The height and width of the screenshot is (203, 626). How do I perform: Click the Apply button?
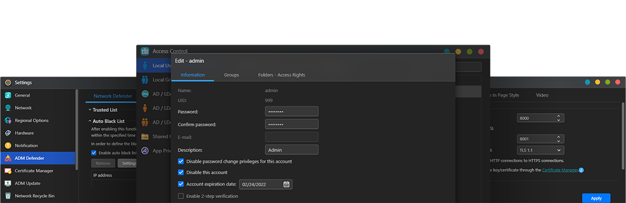[x=596, y=198]
